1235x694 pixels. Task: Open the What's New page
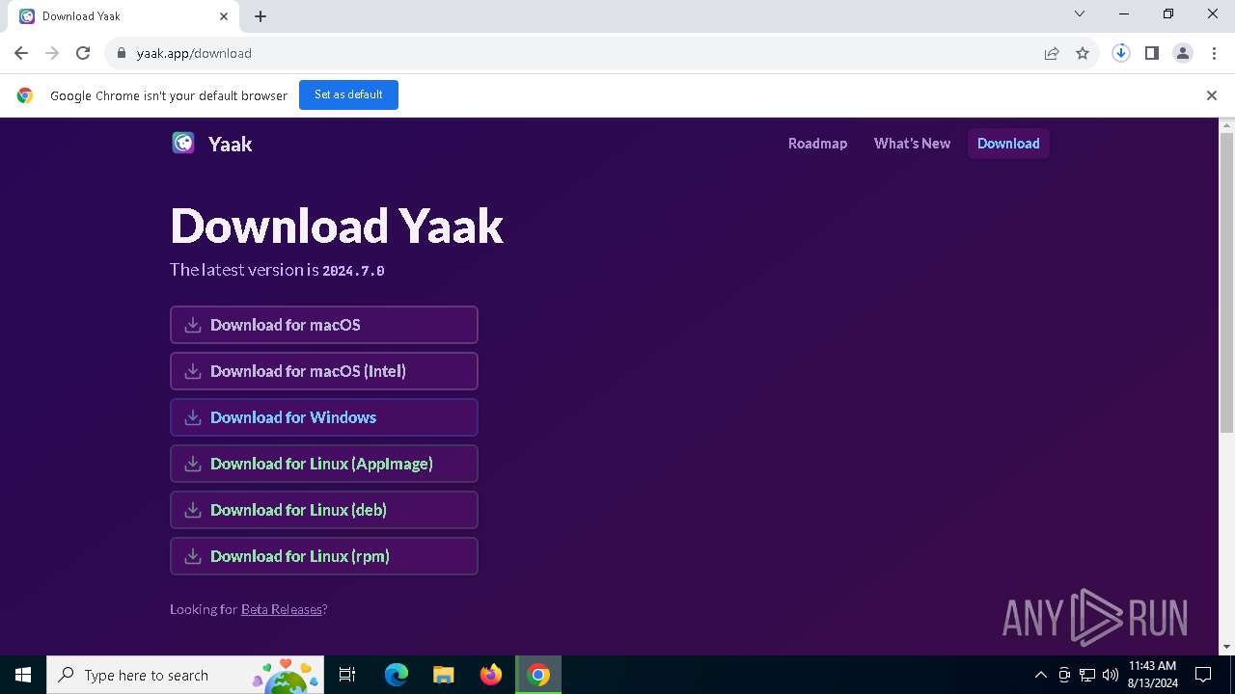click(912, 144)
